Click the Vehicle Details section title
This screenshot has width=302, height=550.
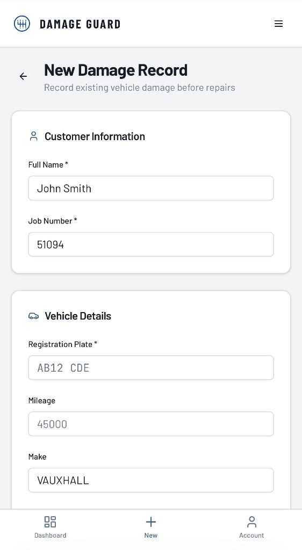click(78, 316)
